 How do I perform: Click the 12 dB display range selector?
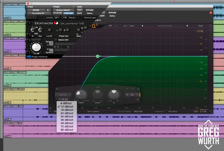(x=200, y=31)
